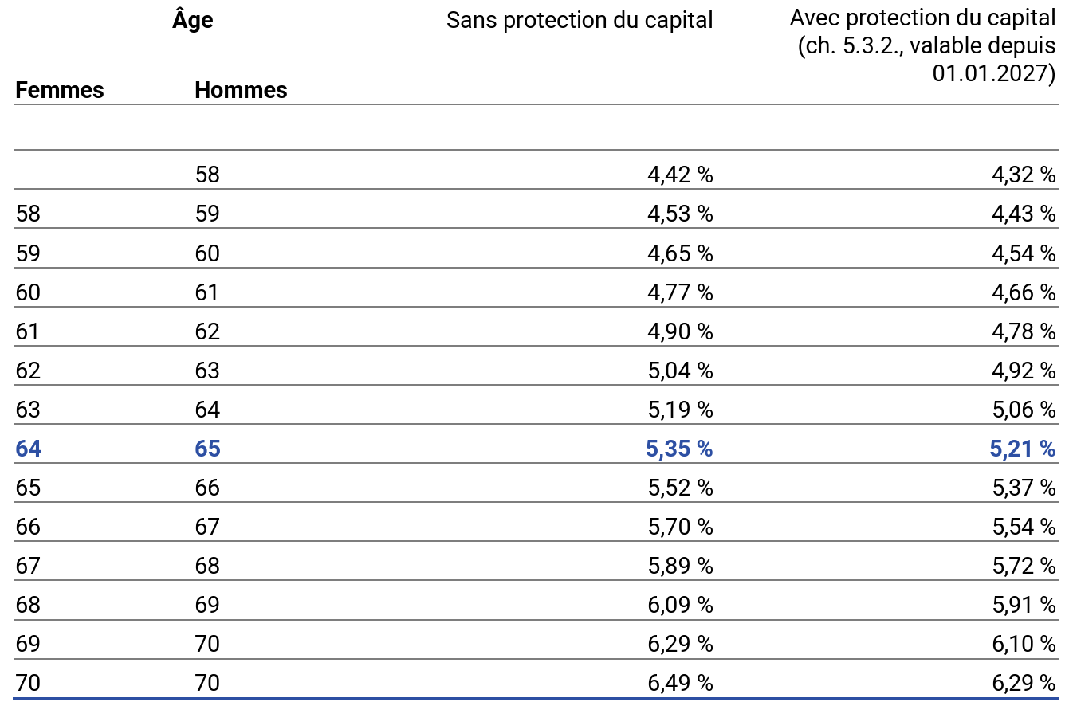This screenshot has width=1069, height=706.
Task: Select the 5,04 % rate cell
Action: point(680,371)
